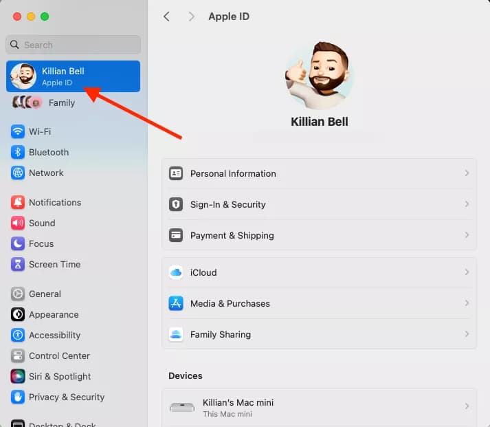The width and height of the screenshot is (490, 427).
Task: Click the Focus label in sidebar
Action: pos(41,244)
